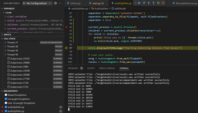Click Step Over in debug toolbar
Image resolution: width=198 pixels, height=113 pixels.
point(144,3)
